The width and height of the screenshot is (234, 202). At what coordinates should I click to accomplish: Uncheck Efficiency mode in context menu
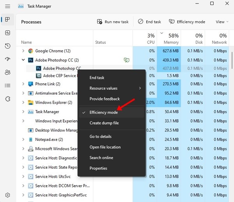click(103, 112)
